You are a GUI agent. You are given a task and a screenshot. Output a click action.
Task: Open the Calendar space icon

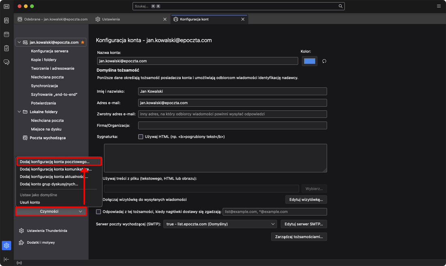(6, 34)
